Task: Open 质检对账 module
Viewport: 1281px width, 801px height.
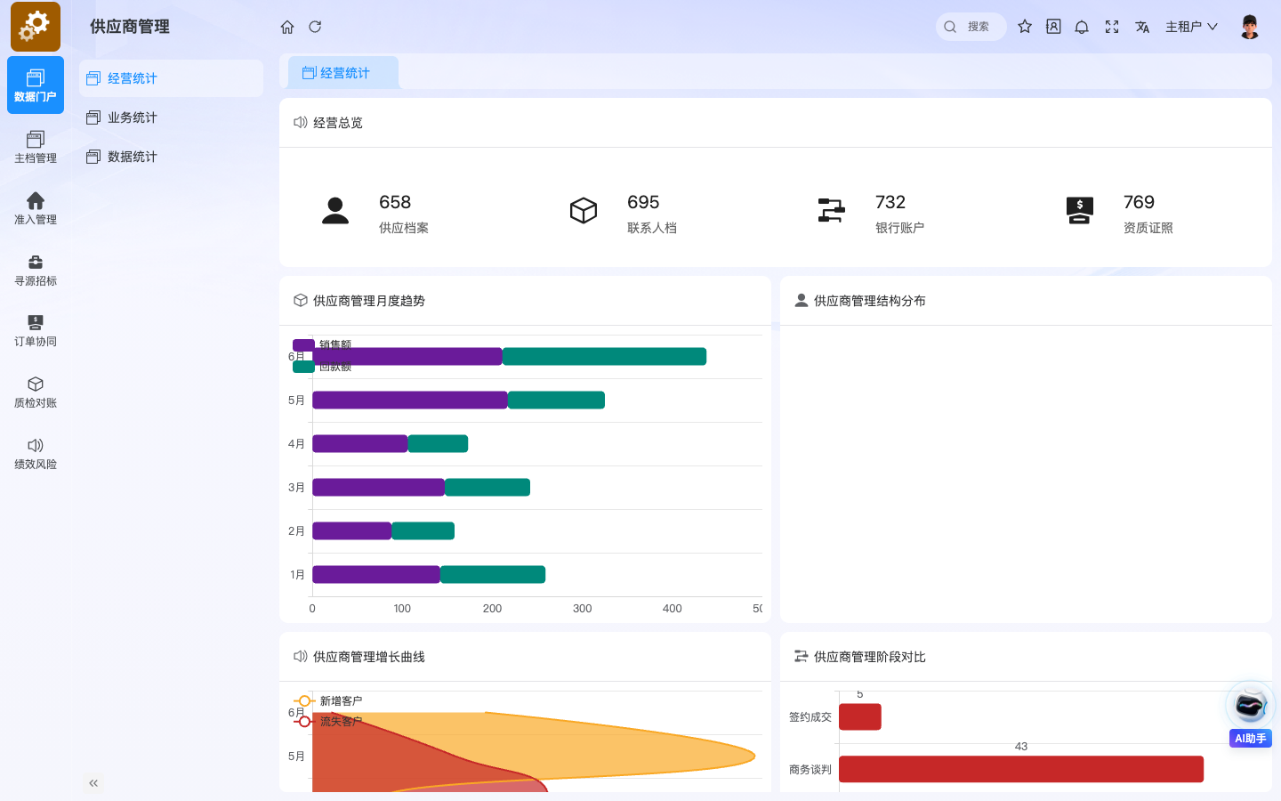Action: (x=36, y=392)
